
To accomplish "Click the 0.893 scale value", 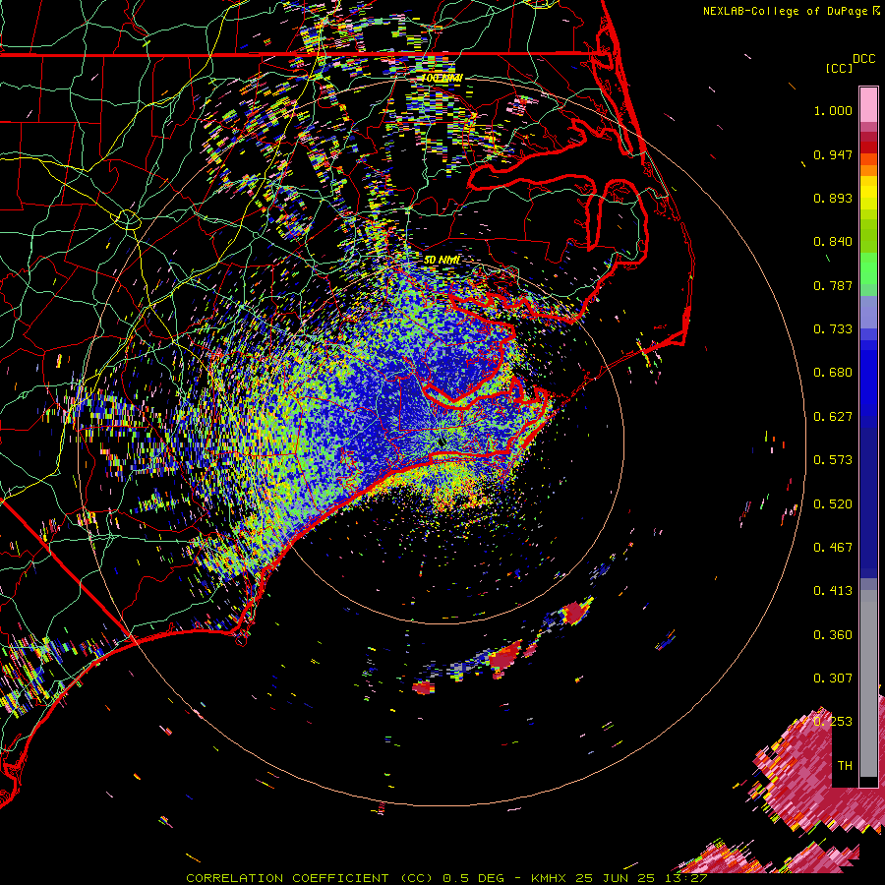I will coord(833,198).
